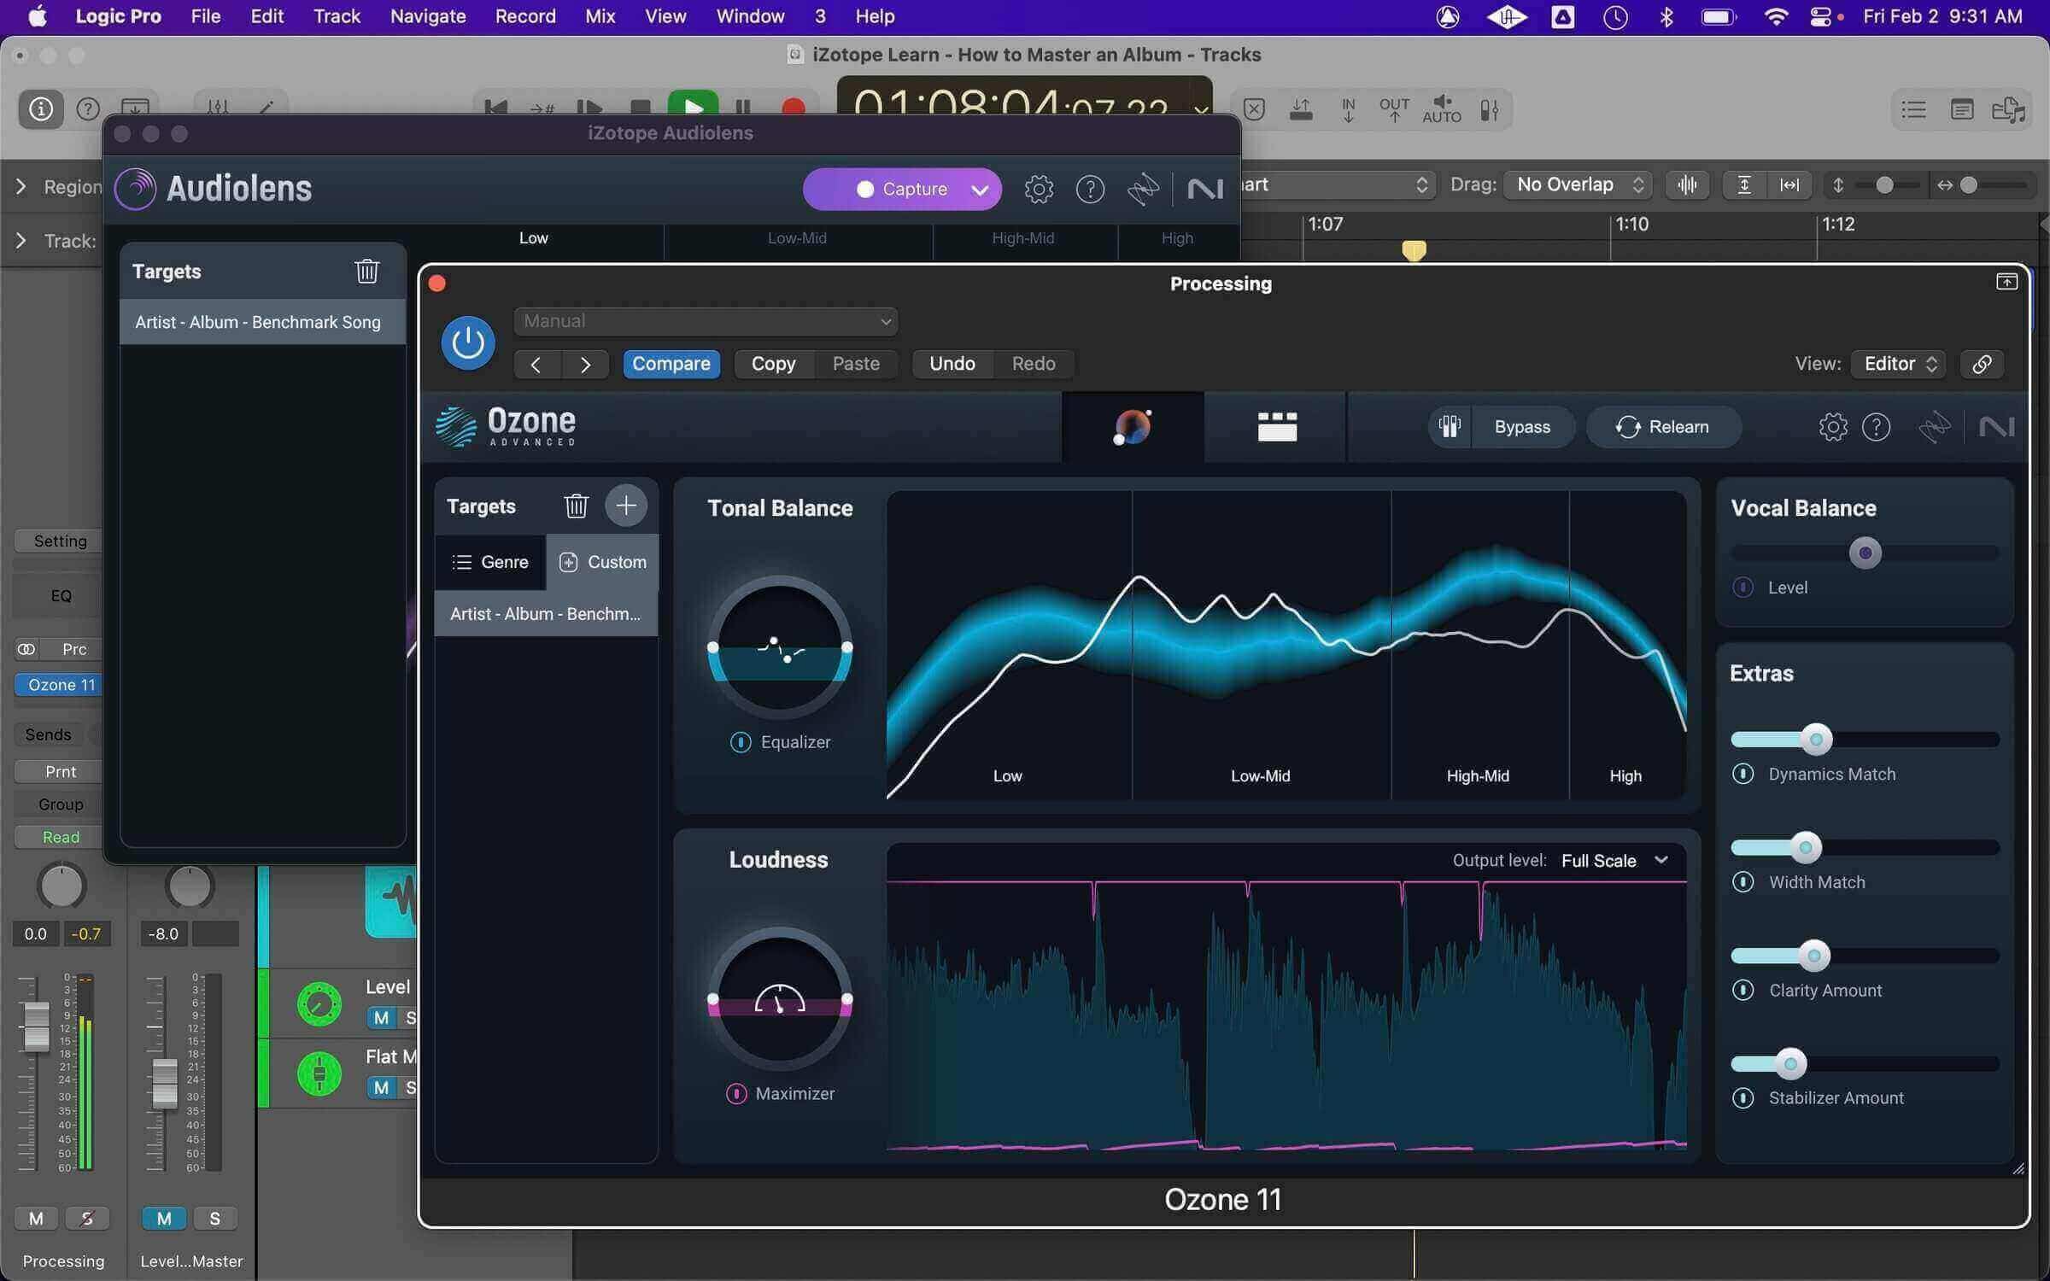Screen dimensions: 2050x1281
Task: Open Audiolens settings gear
Action: pyautogui.click(x=1039, y=189)
